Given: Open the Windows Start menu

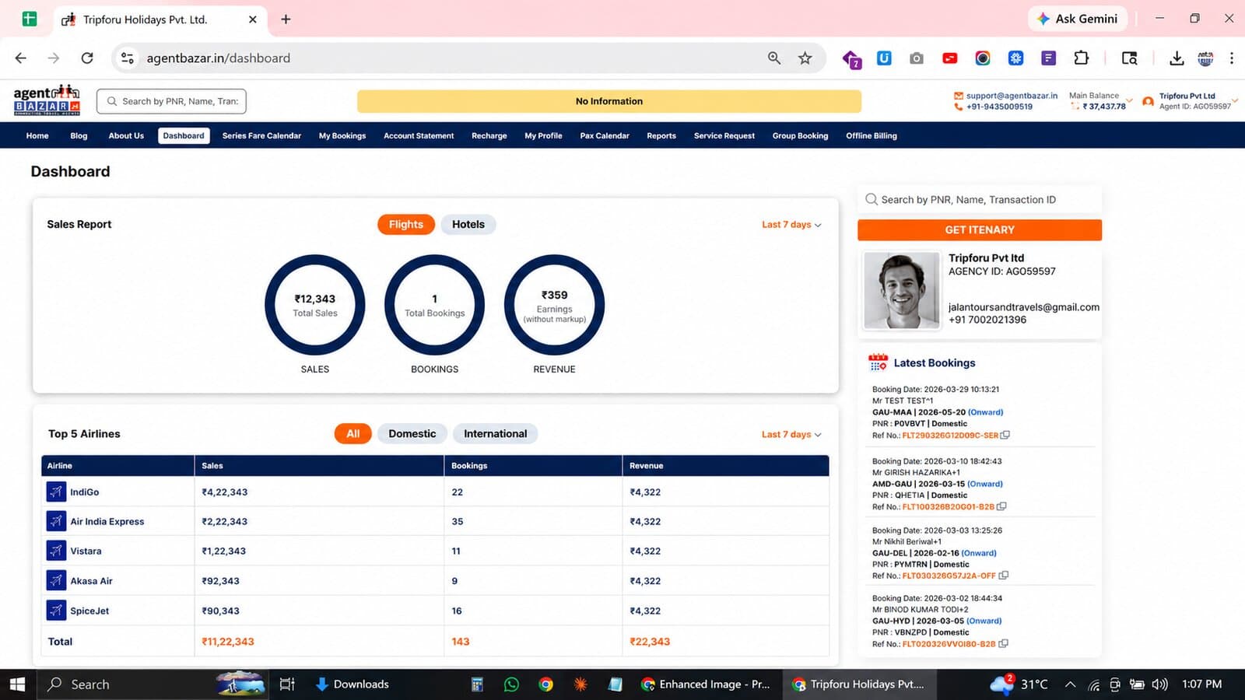Looking at the screenshot, I should point(17,684).
